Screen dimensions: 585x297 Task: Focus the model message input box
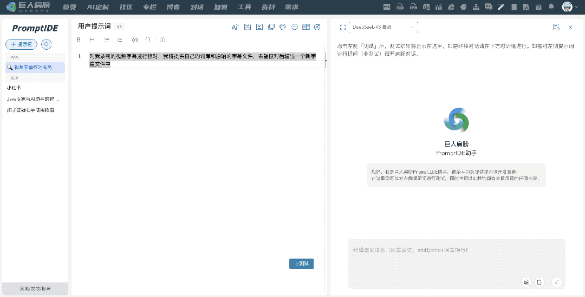457,264
